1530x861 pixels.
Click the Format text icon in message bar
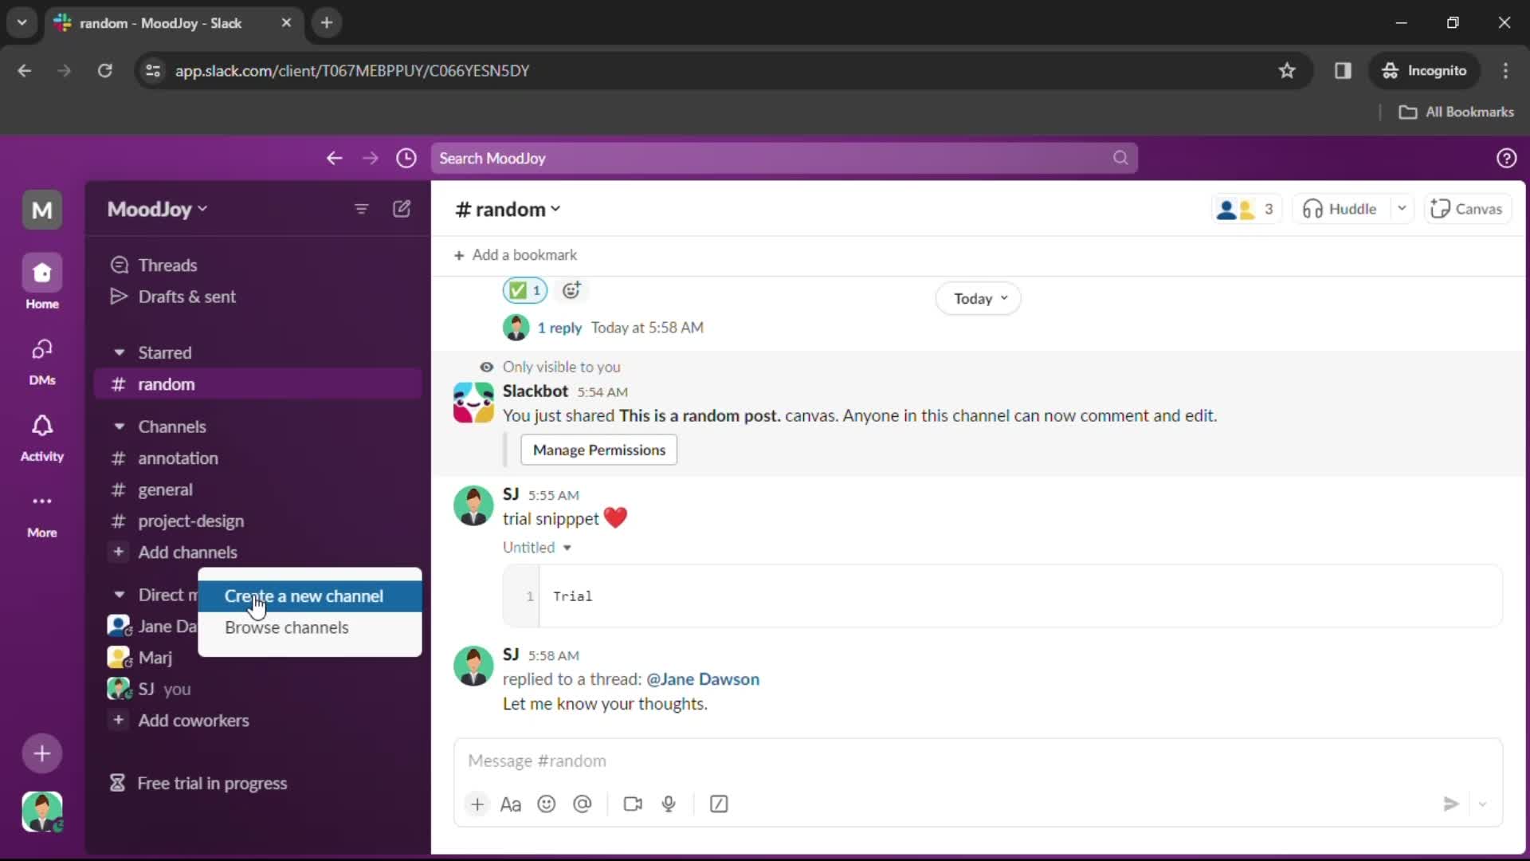(x=512, y=803)
